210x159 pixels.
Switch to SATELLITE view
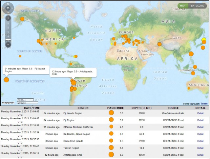(198, 6)
